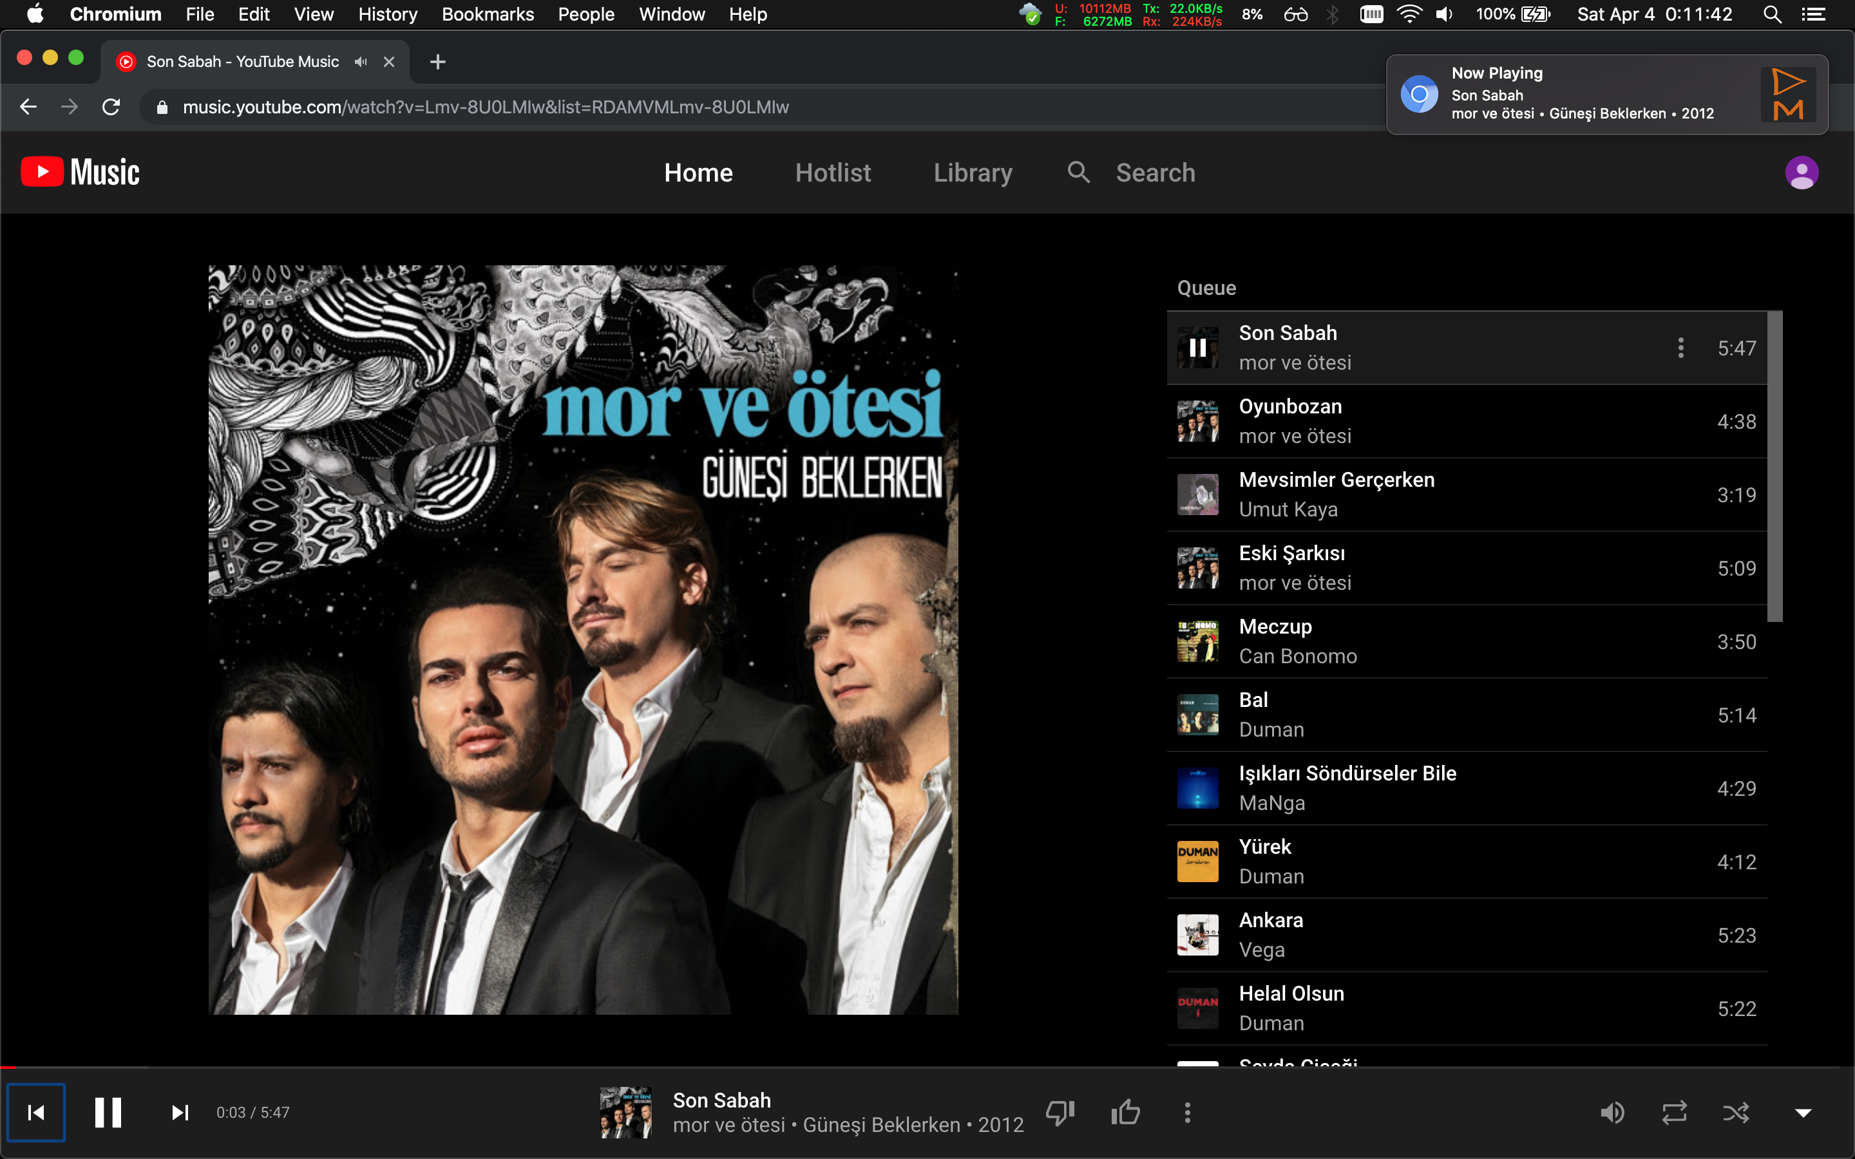Screen dimensions: 1855x1159
Task: Skip to the previous track
Action: coord(35,1112)
